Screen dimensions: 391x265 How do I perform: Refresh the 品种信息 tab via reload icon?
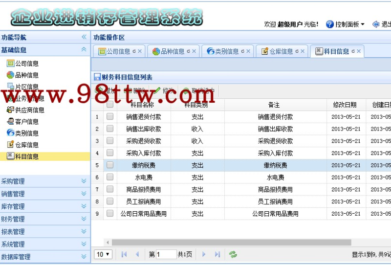pos(189,51)
